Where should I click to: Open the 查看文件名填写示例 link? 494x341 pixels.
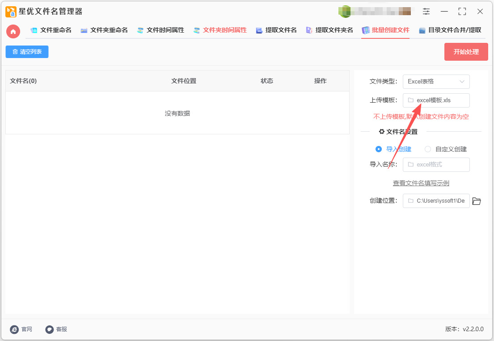[421, 183]
